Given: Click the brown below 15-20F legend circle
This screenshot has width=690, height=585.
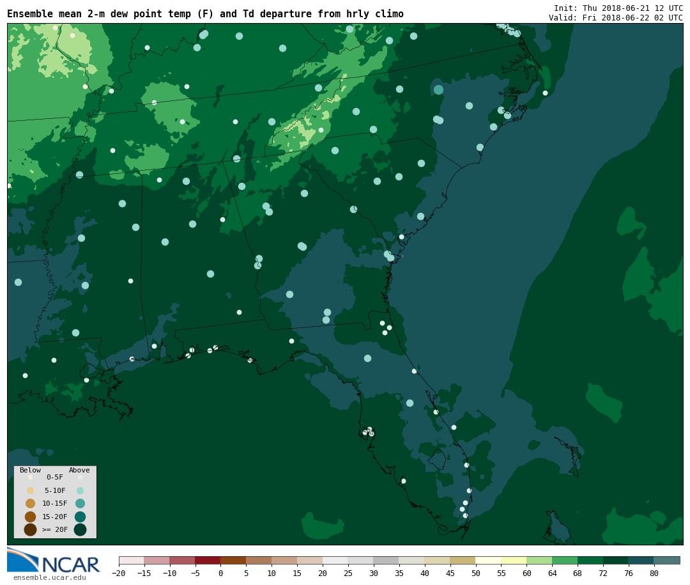Looking at the screenshot, I should click(x=31, y=517).
